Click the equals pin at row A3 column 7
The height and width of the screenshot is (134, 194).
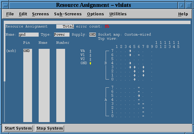143,104
